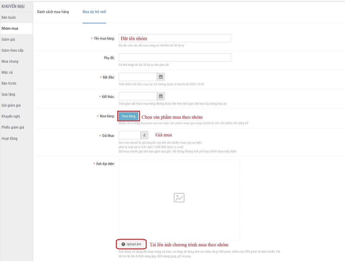Switch to Danh sách mua hàng tab

click(x=53, y=12)
